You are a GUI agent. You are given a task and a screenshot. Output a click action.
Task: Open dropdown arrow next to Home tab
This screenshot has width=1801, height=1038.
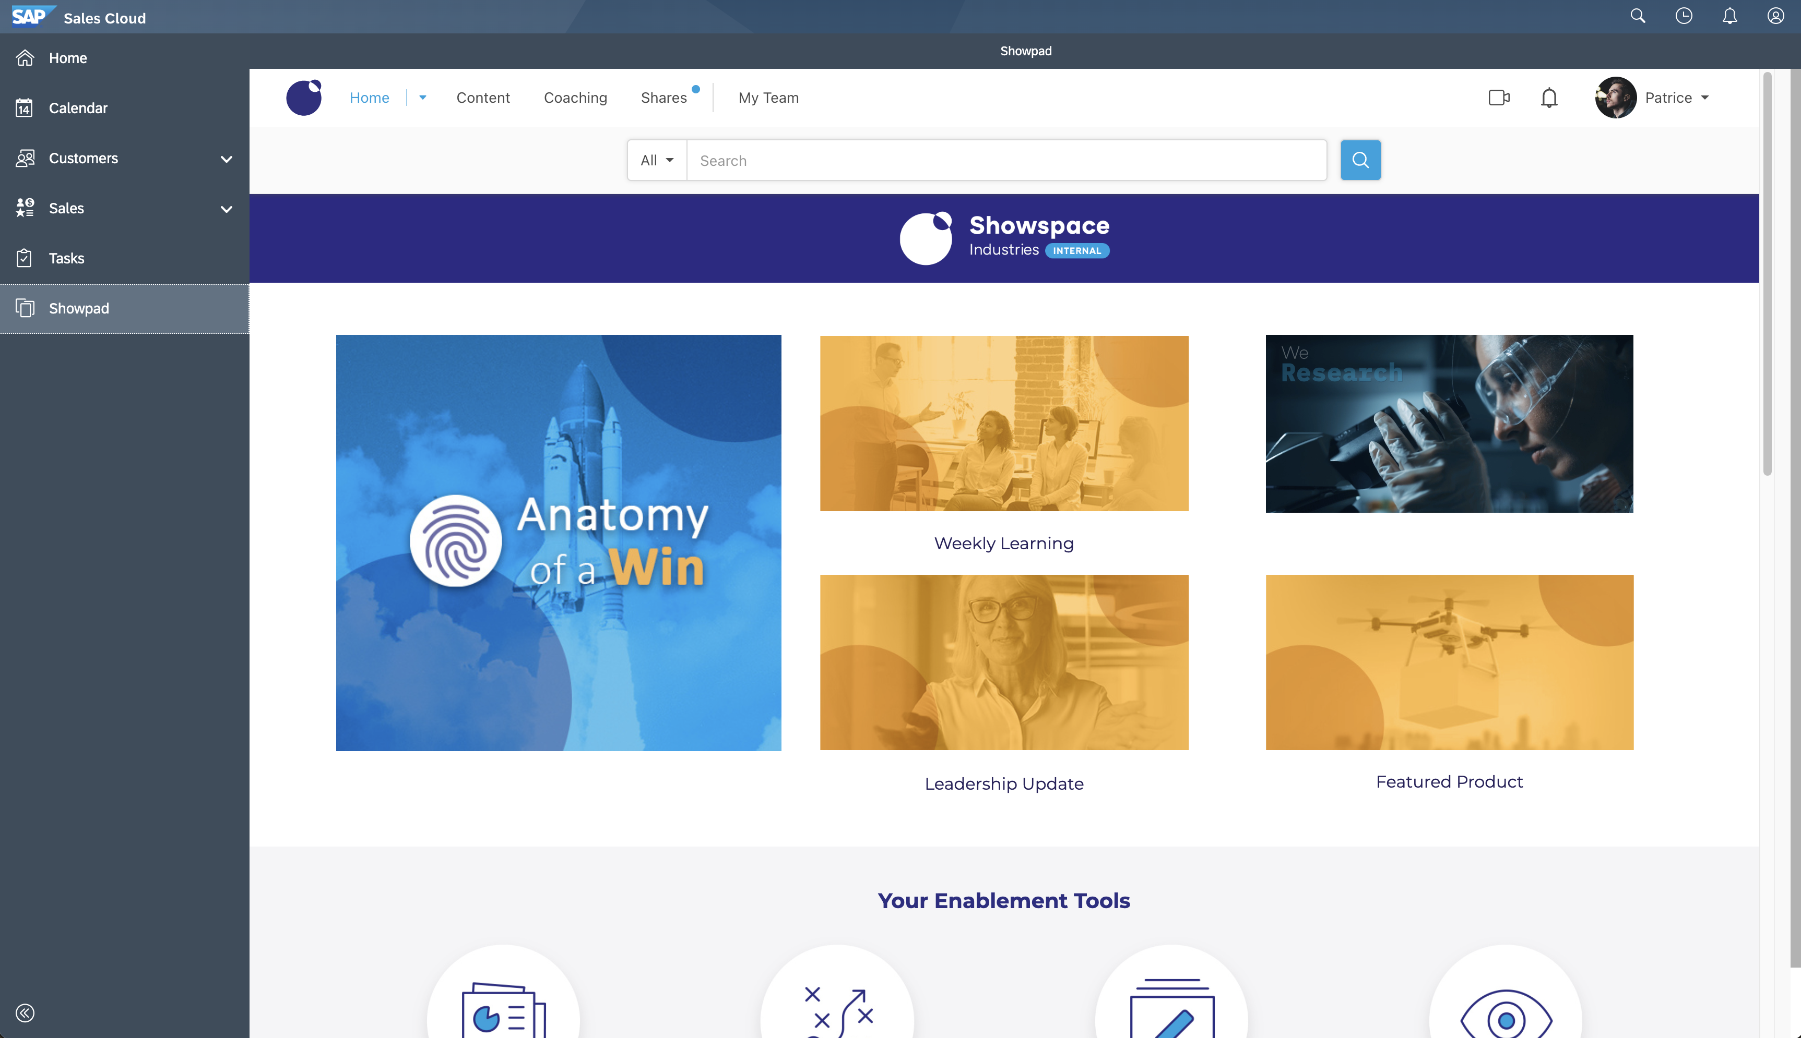[x=423, y=98]
